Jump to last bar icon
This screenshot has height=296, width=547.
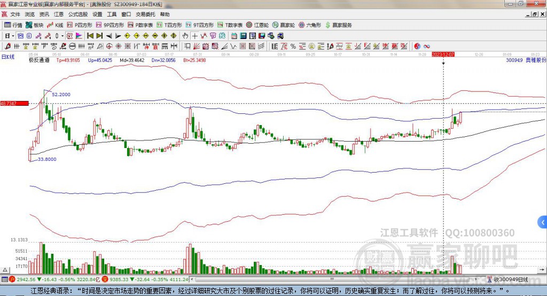tap(99, 36)
